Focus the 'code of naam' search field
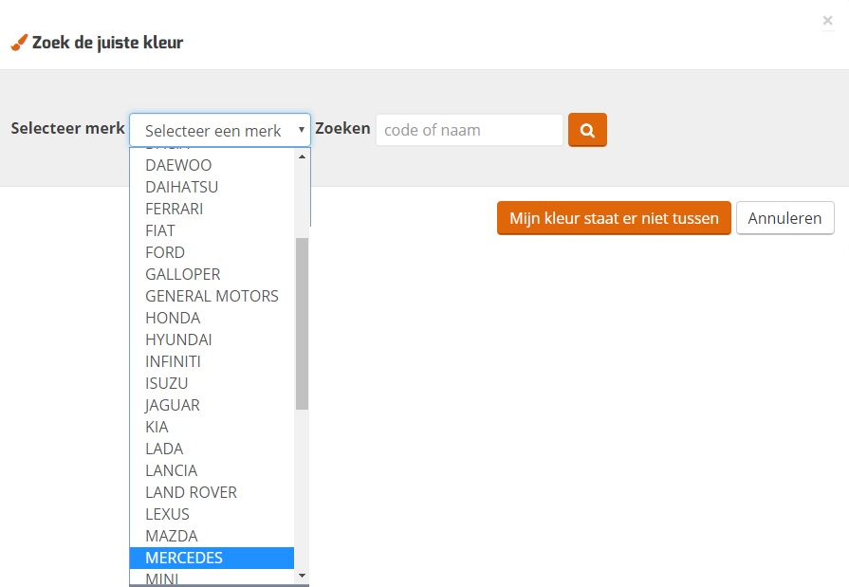849x587 pixels. point(469,131)
